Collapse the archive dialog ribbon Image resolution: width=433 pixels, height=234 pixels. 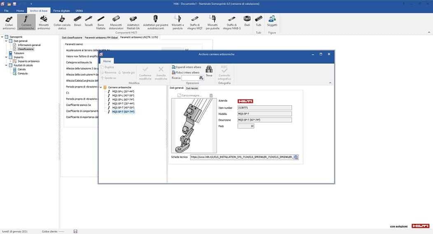coord(330,83)
